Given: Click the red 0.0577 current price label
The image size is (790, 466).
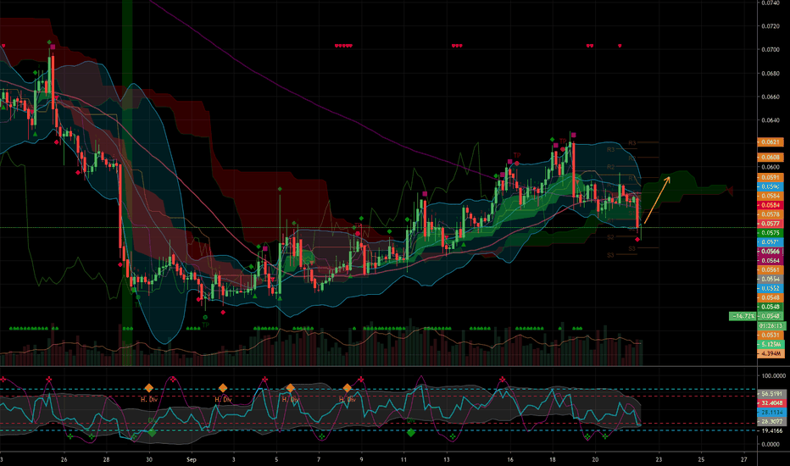Looking at the screenshot, I should [x=771, y=223].
